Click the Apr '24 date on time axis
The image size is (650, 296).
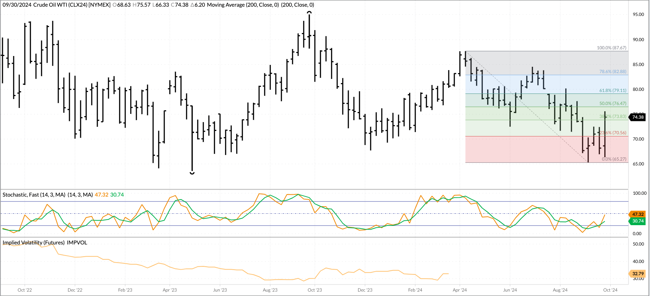(x=460, y=290)
